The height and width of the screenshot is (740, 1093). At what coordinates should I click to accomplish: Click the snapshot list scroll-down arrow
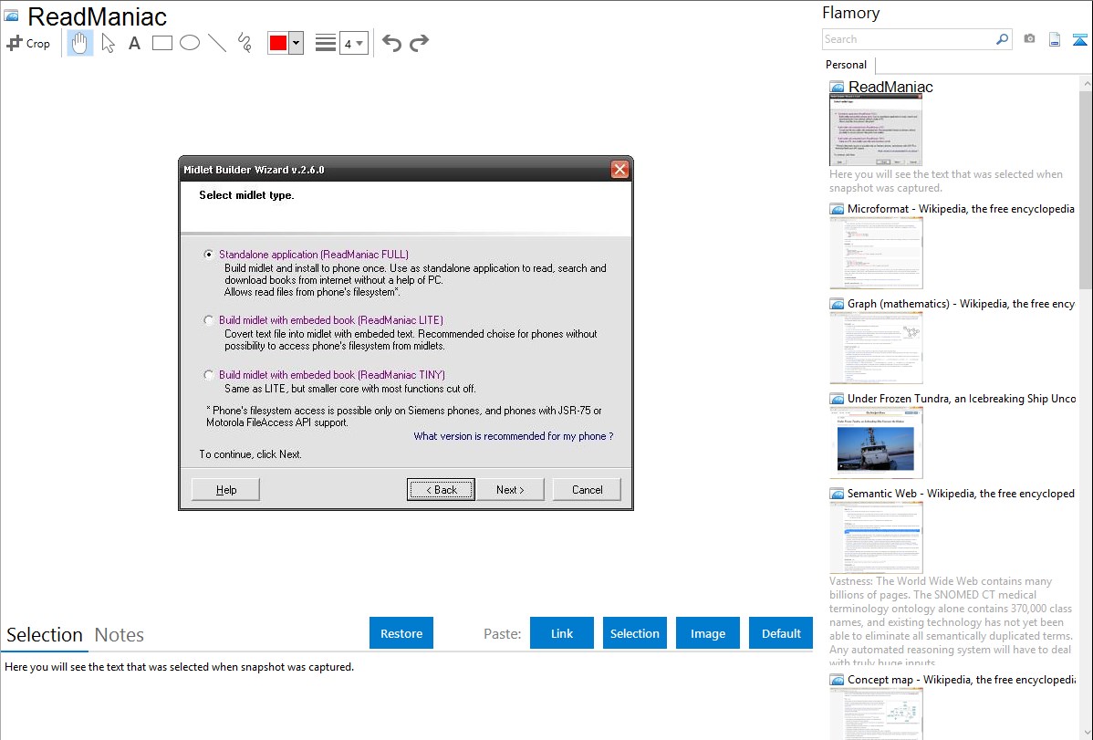pos(1086,733)
